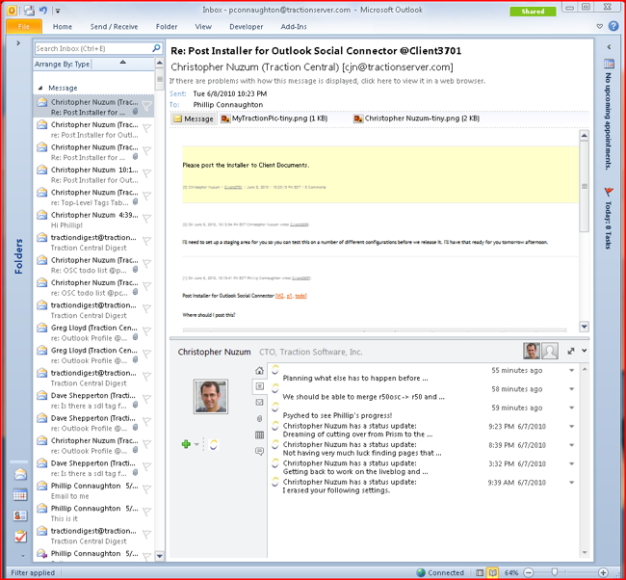Viewport: 626px width, 580px height.
Task: Click the Arrange By: Type header
Action: (x=64, y=65)
